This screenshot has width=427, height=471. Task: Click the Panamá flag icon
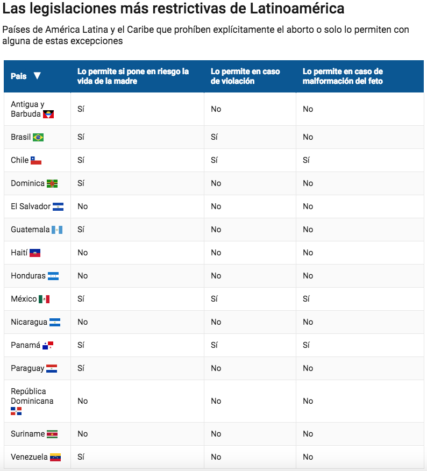pyautogui.click(x=48, y=345)
